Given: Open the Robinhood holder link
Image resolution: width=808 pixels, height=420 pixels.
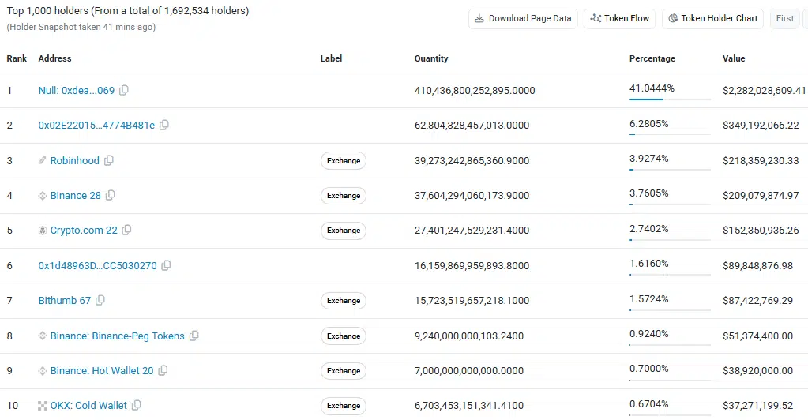Looking at the screenshot, I should [x=75, y=161].
